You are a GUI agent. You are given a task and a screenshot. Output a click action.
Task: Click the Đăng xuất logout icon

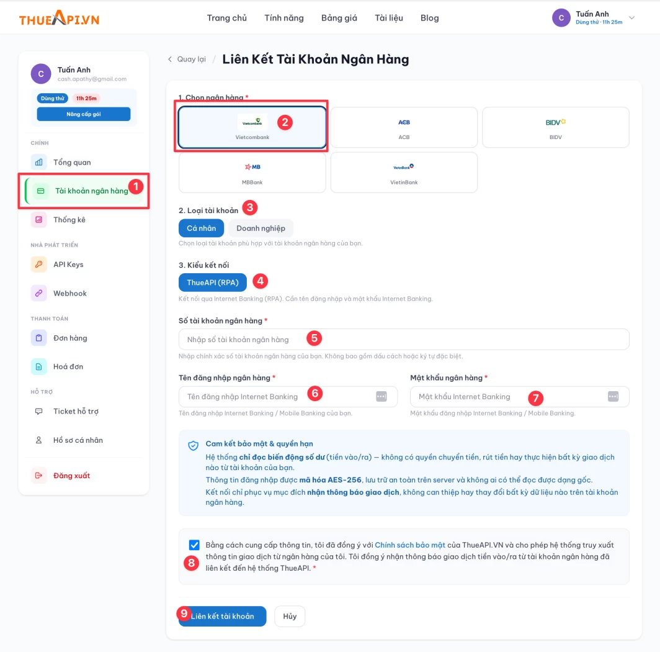pyautogui.click(x=39, y=476)
